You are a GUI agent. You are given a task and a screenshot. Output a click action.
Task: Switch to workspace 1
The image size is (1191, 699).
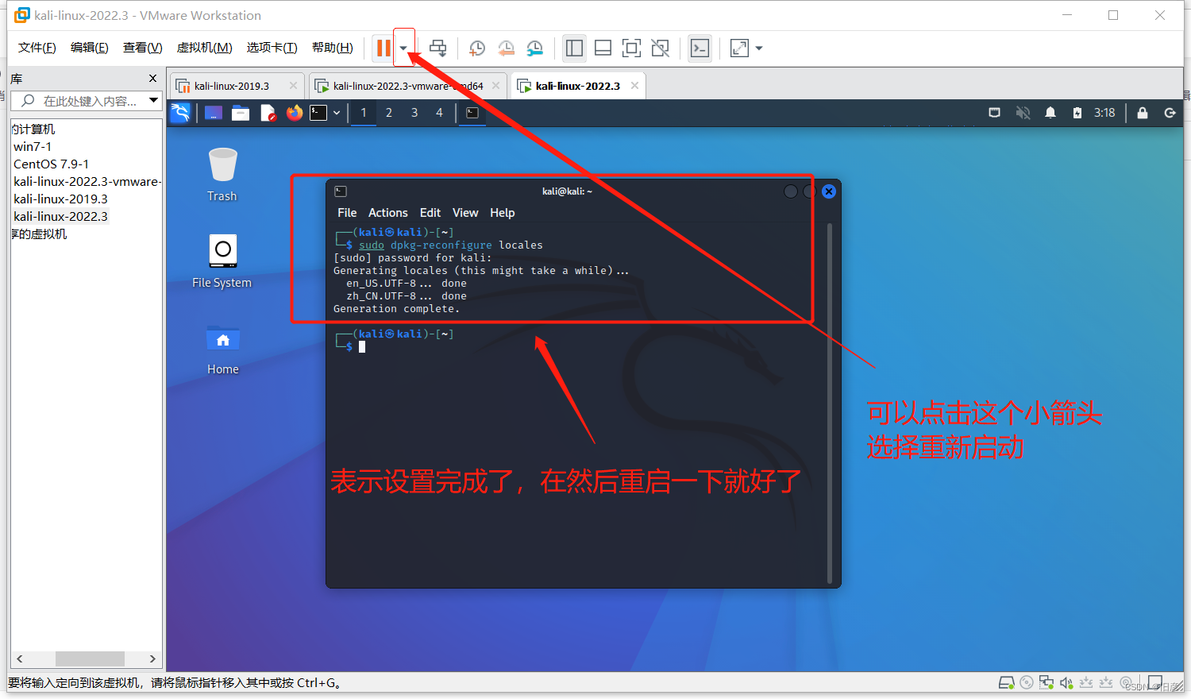(x=364, y=113)
